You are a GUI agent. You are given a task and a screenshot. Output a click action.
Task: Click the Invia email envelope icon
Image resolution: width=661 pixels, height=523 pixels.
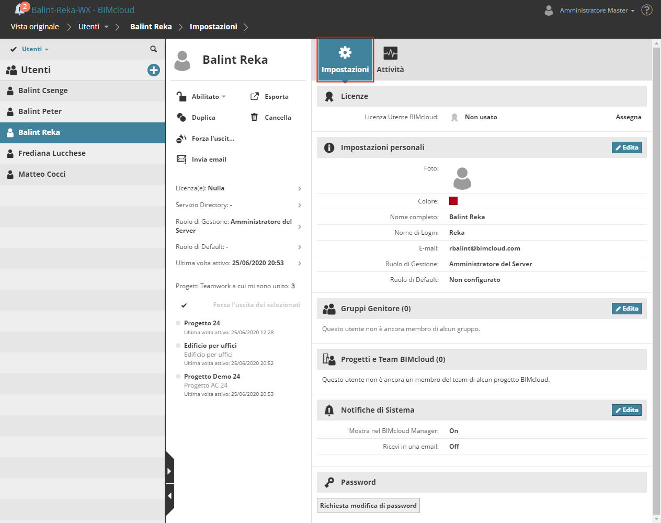click(181, 159)
